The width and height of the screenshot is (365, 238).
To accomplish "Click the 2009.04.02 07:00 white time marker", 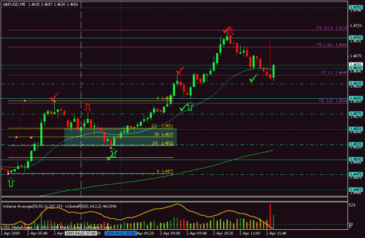I will point(81,233).
